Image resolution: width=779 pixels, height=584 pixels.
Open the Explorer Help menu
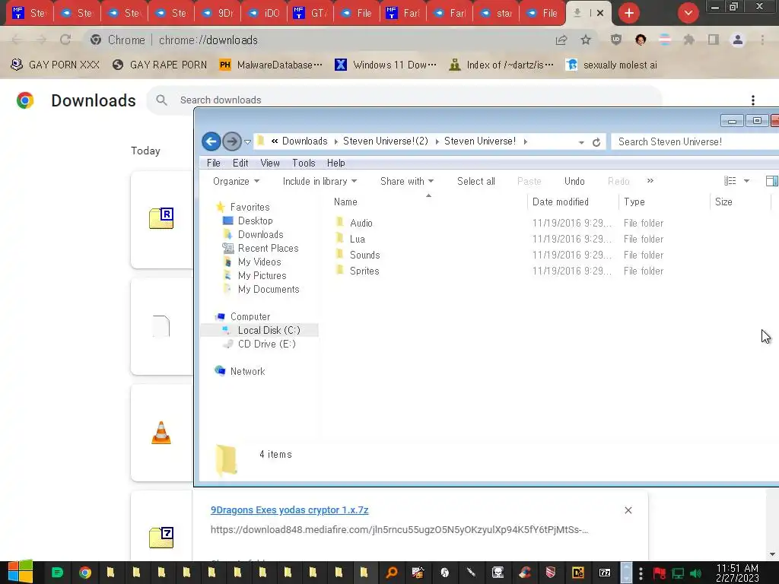tap(335, 163)
